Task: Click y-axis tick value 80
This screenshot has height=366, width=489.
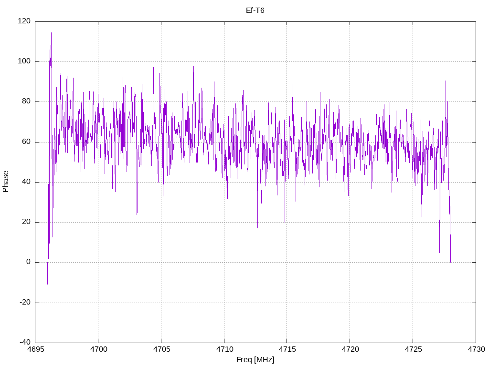Action: coord(26,102)
